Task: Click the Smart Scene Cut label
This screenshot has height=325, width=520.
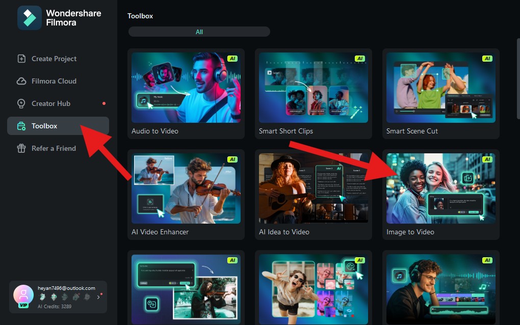Action: pos(412,131)
